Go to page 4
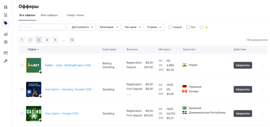This screenshot has height=127, width=270. pos(47,40)
